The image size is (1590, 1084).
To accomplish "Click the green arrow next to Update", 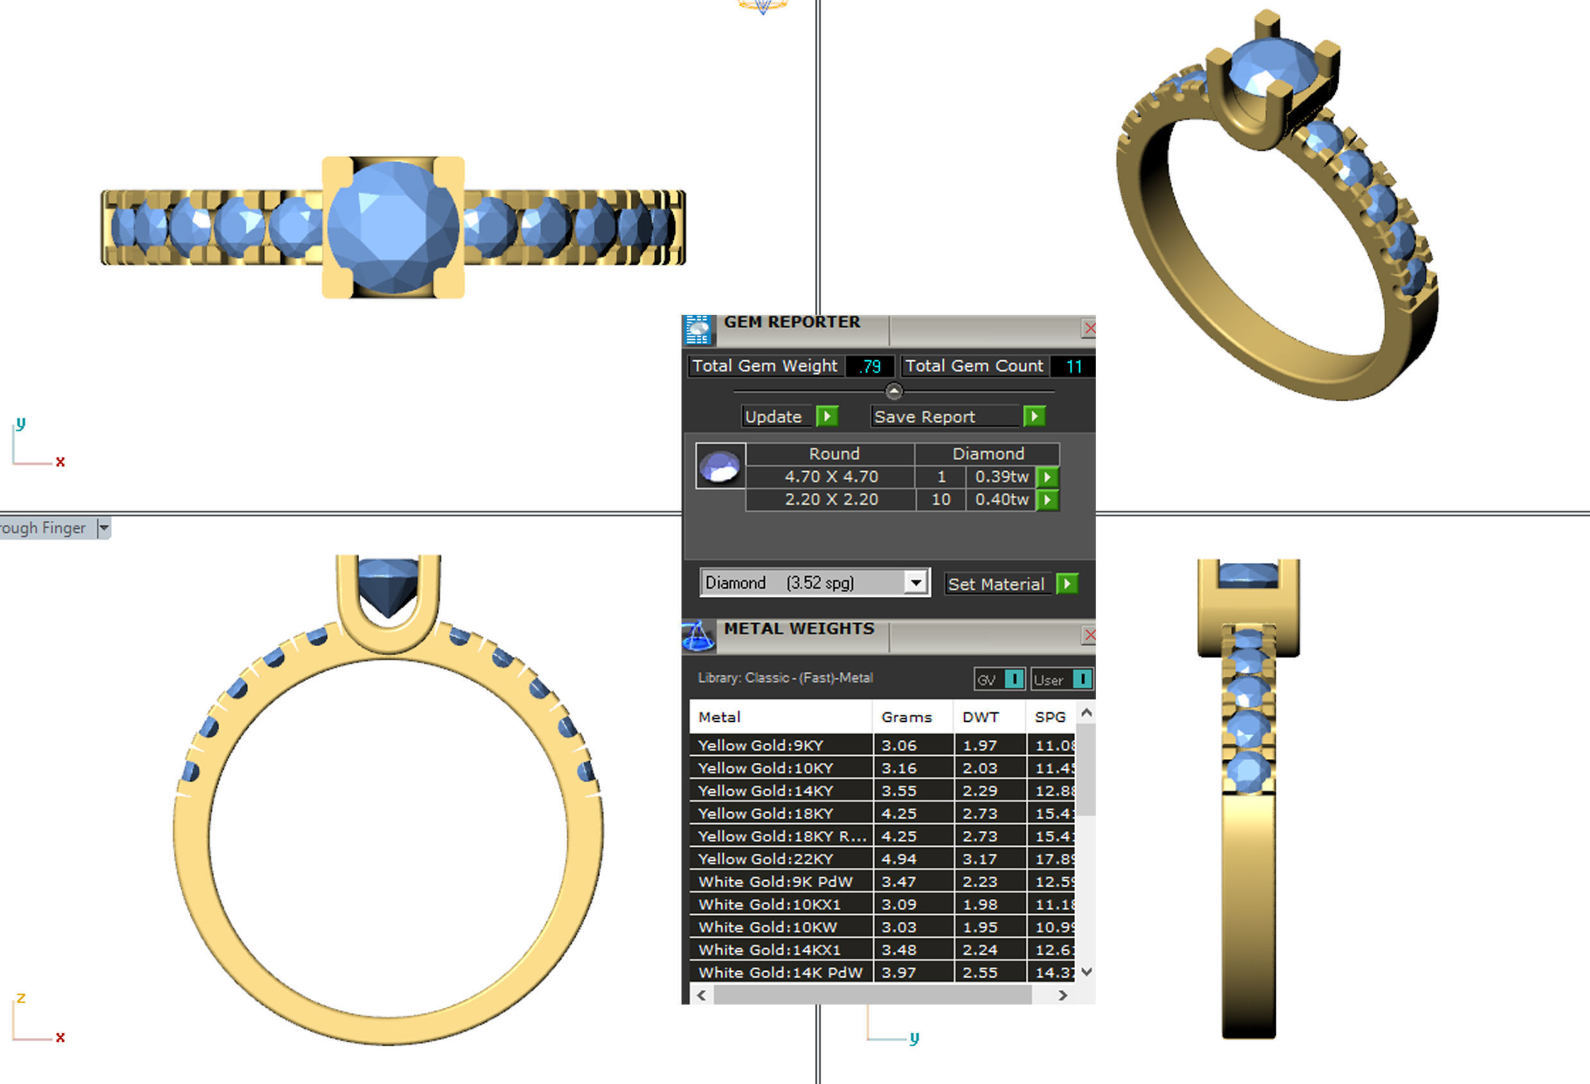I will (827, 416).
